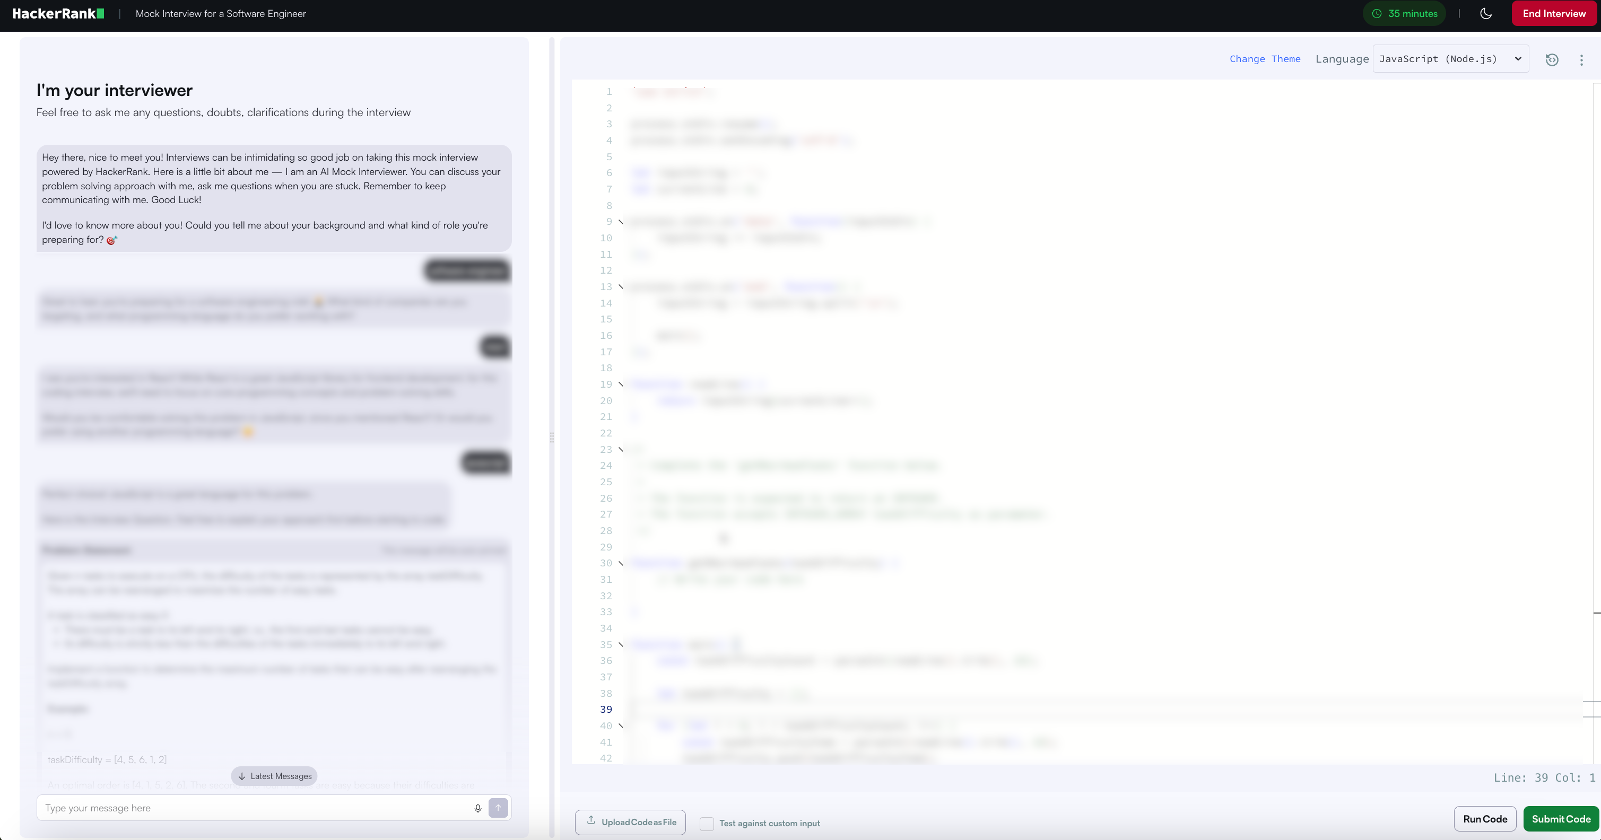Open the JavaScript (Node.js) language dropdown

[1449, 59]
